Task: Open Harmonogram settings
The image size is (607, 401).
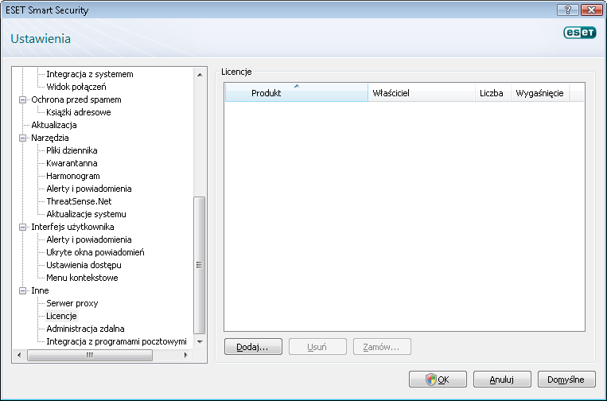Action: tap(73, 176)
